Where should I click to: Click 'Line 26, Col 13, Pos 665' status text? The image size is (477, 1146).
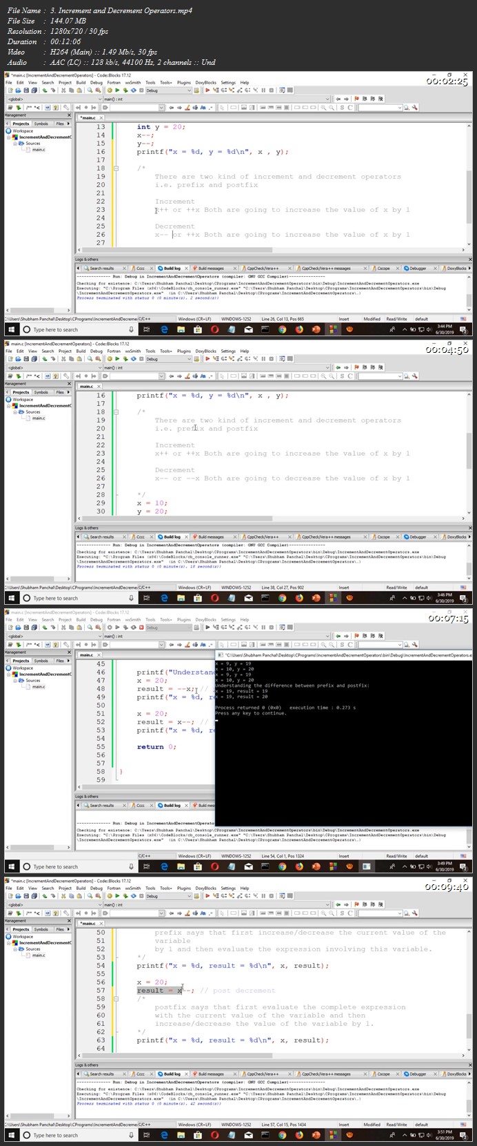click(x=283, y=319)
